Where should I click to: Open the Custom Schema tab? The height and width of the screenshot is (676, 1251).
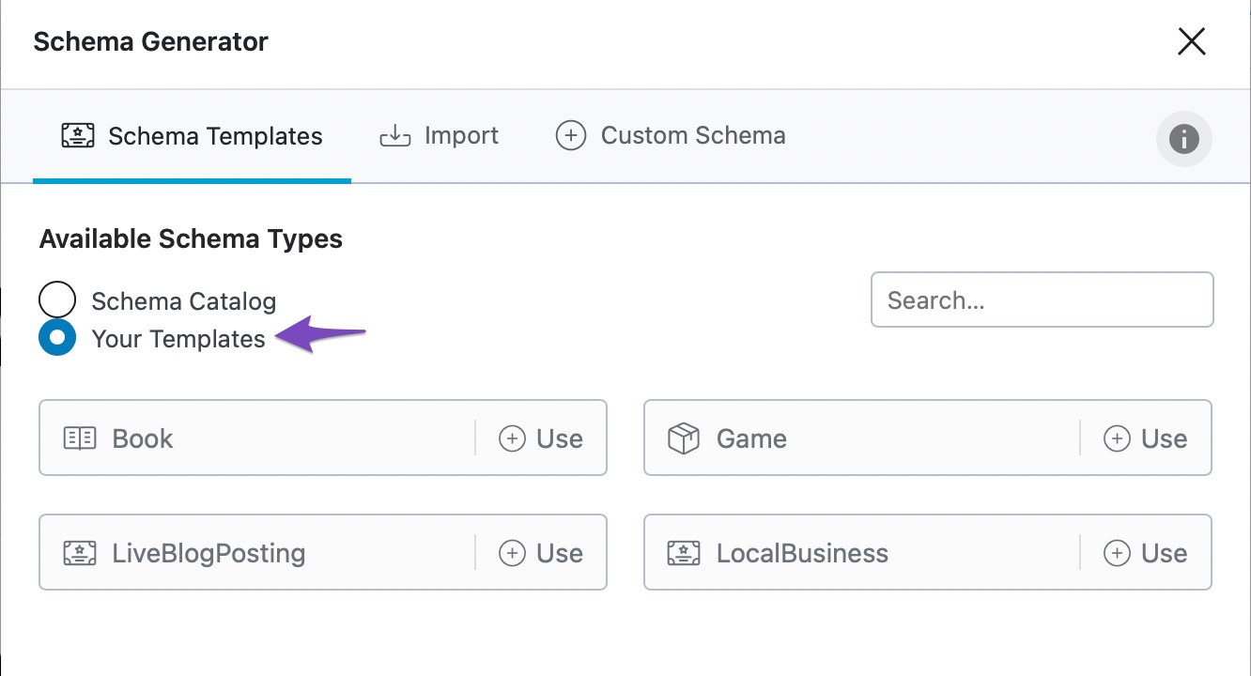672,136
